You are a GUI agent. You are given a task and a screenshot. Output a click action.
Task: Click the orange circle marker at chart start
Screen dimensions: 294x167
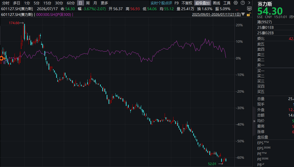coord(1,58)
